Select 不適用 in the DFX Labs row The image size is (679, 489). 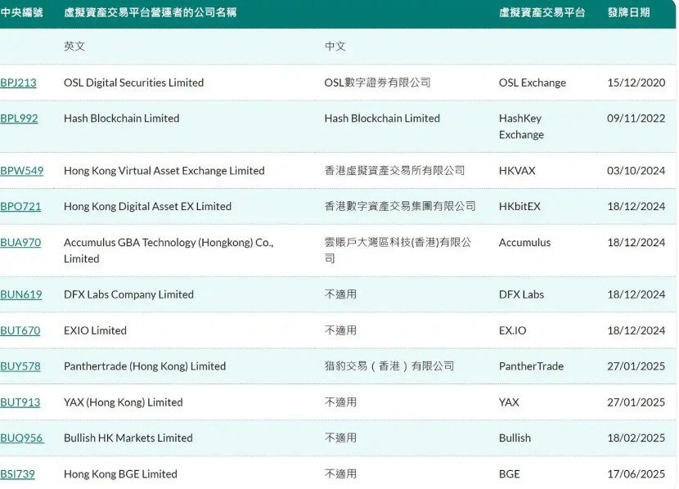[x=341, y=294]
